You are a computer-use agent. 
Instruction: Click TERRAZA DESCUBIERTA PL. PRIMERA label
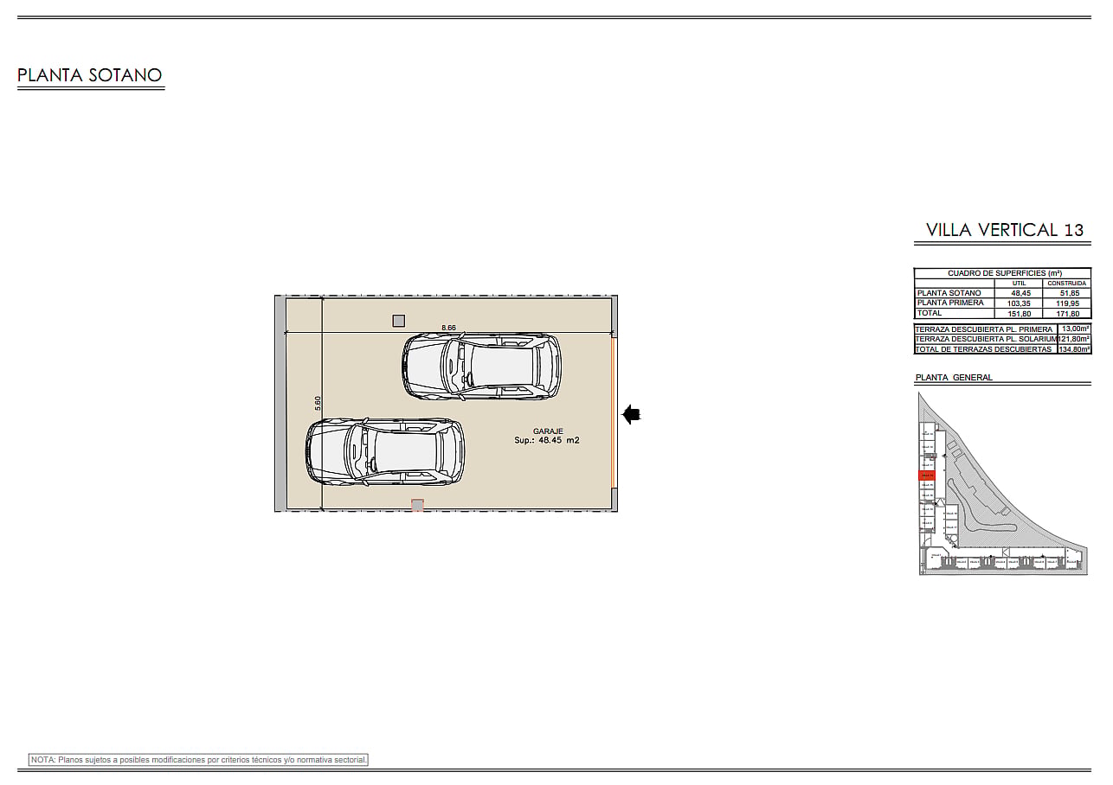click(984, 329)
